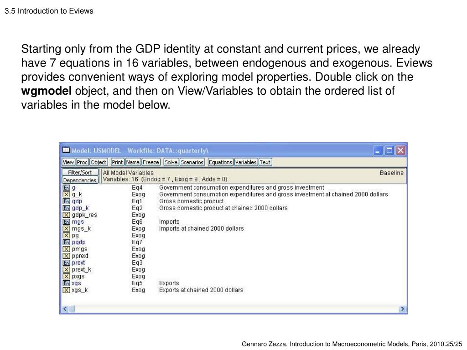The image size is (467, 350).
Task: Click the horizontal scrollbar thumb
Action: point(72,309)
